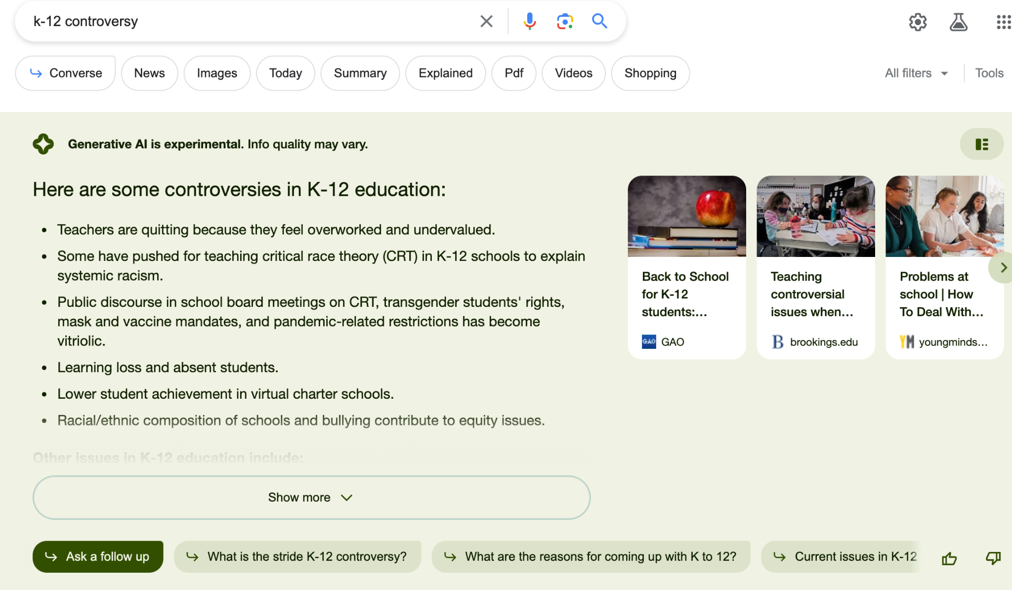Clear the search query text
1012x590 pixels.
(486, 21)
